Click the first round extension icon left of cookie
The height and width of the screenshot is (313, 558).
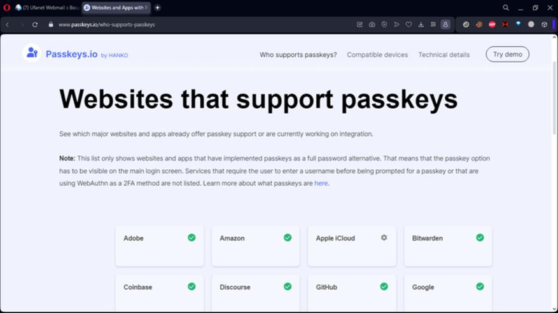click(x=466, y=25)
